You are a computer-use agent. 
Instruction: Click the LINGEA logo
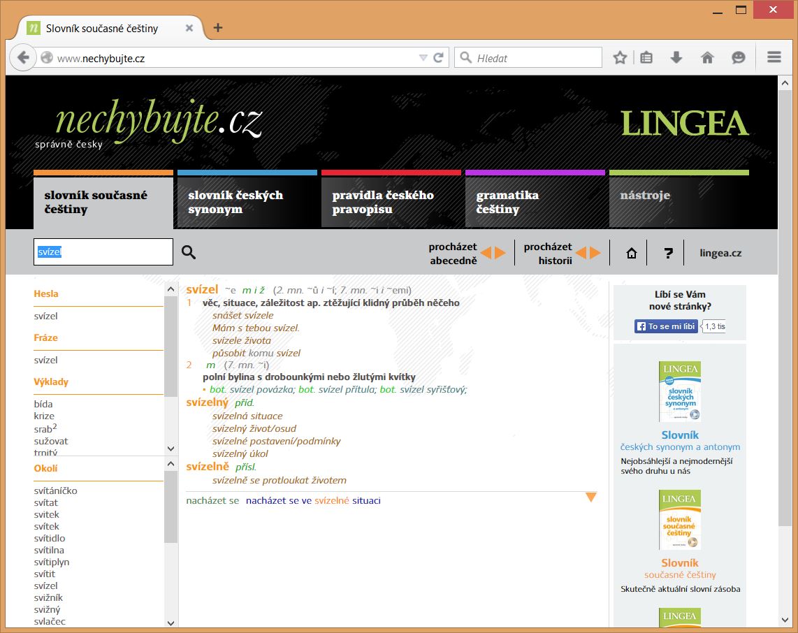pyautogui.click(x=685, y=124)
